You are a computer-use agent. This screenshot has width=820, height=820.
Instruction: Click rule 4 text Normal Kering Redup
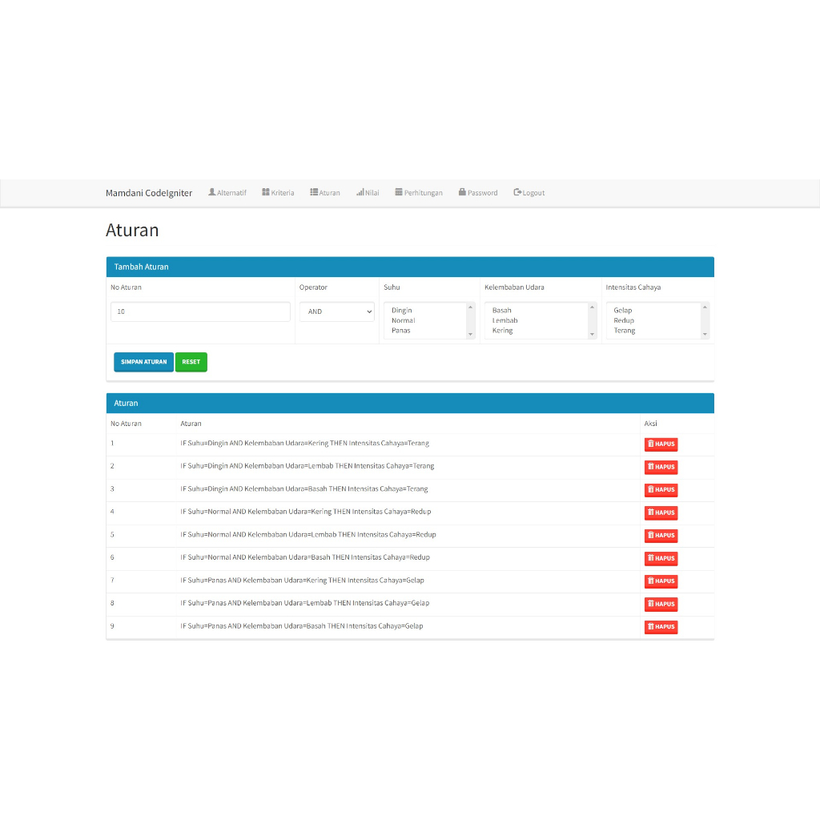point(306,512)
